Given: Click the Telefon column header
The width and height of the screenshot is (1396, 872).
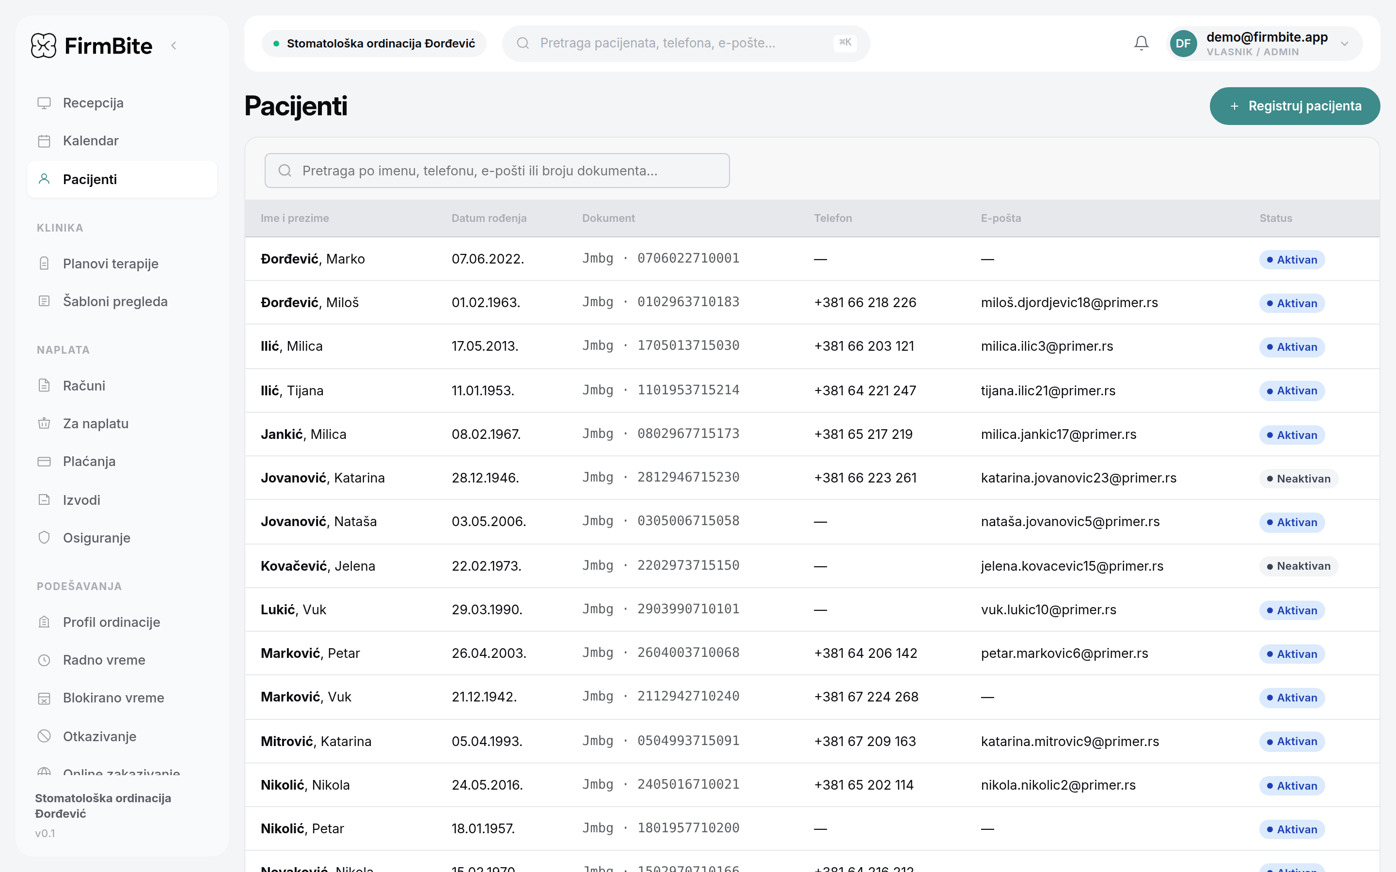Looking at the screenshot, I should (832, 218).
